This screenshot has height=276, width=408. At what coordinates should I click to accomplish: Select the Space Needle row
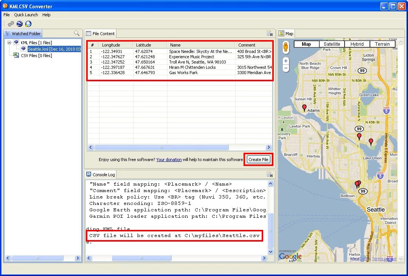(180, 51)
